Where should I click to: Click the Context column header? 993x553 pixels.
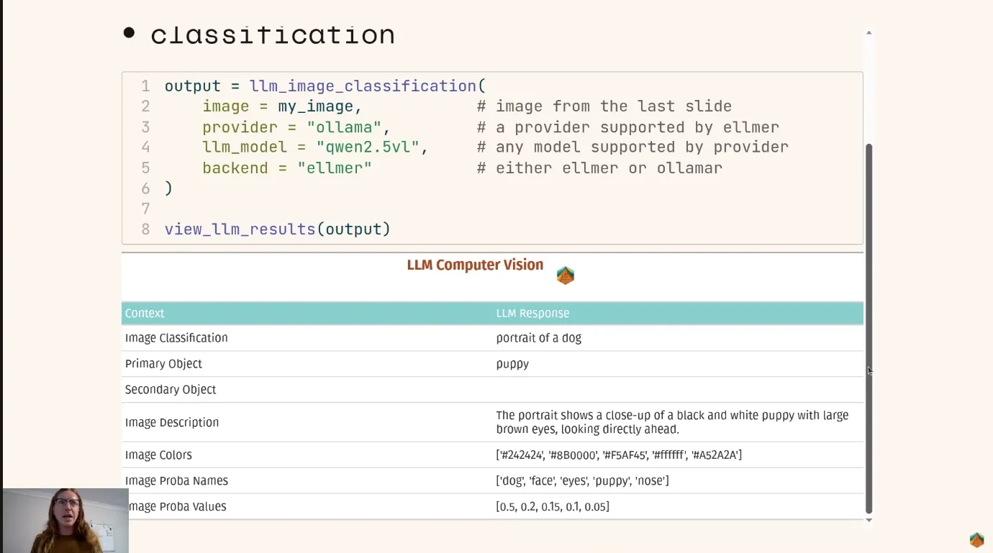(x=145, y=314)
